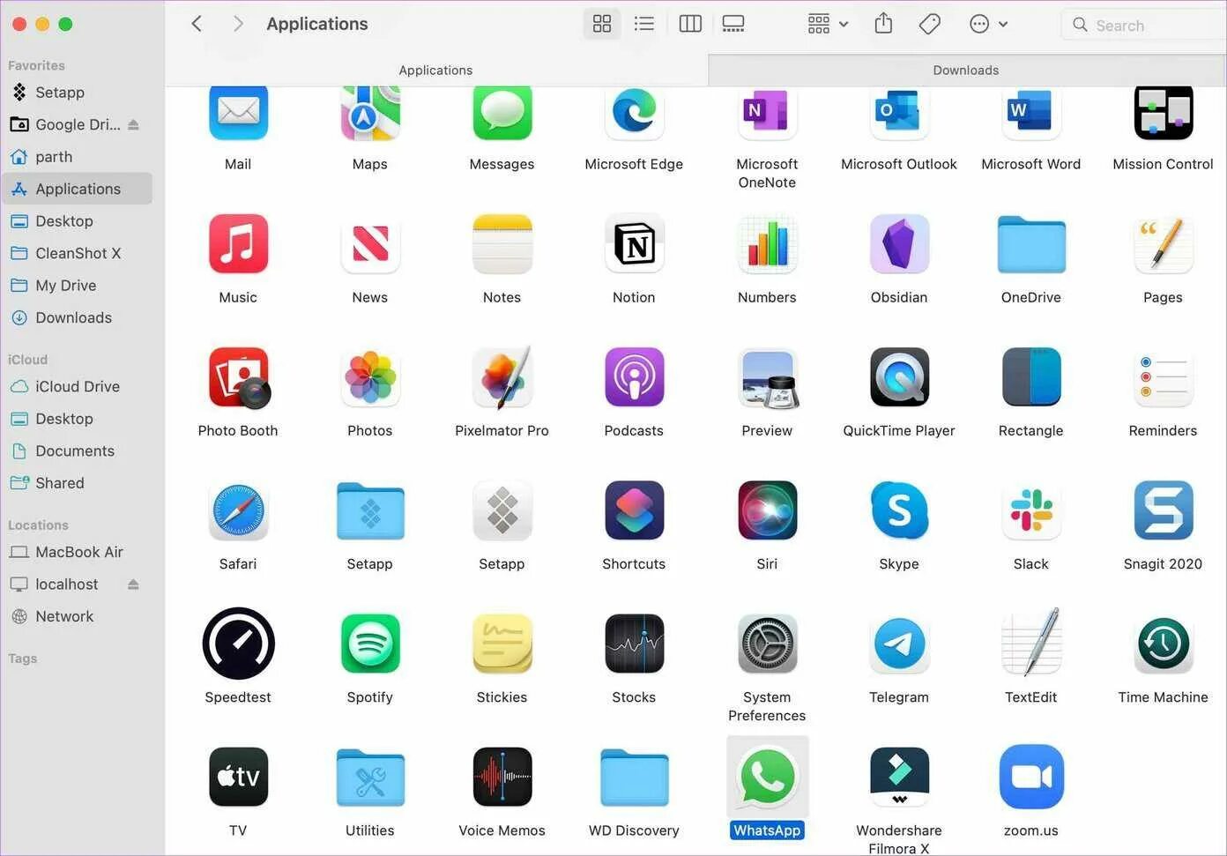Screen dimensions: 1227x856
Task: Click the Share toolbar button
Action: coord(883,24)
